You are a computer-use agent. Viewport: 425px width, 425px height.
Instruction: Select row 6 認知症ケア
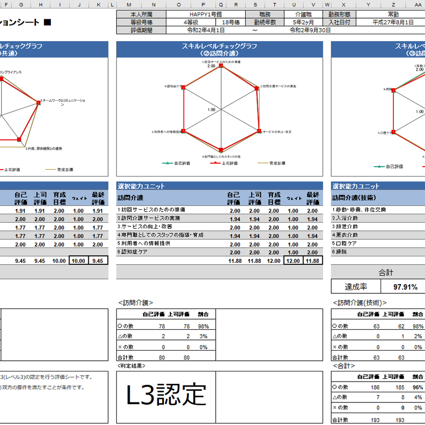[219, 252]
